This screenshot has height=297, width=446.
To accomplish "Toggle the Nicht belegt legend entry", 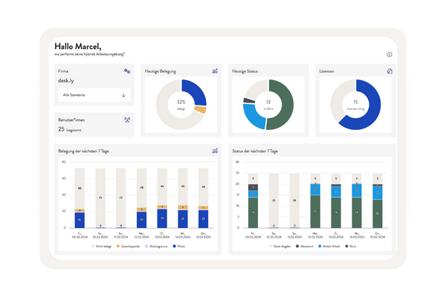I will coord(101,246).
